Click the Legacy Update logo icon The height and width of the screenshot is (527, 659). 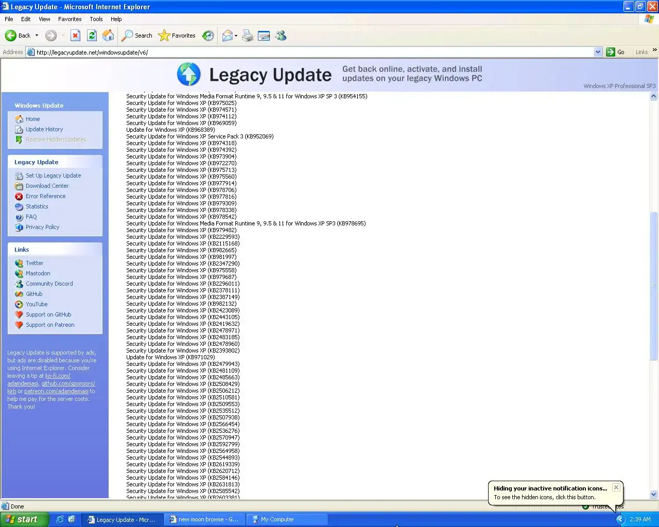point(189,74)
